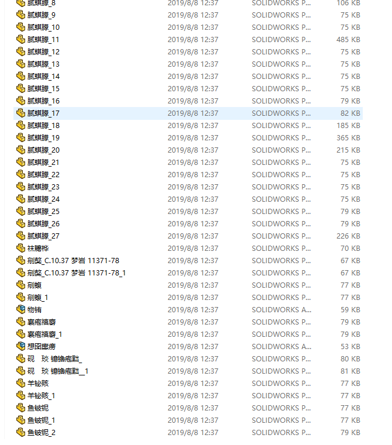The image size is (392, 445).
Task: Click the part icon in the 81 KB row
Action: [20, 371]
